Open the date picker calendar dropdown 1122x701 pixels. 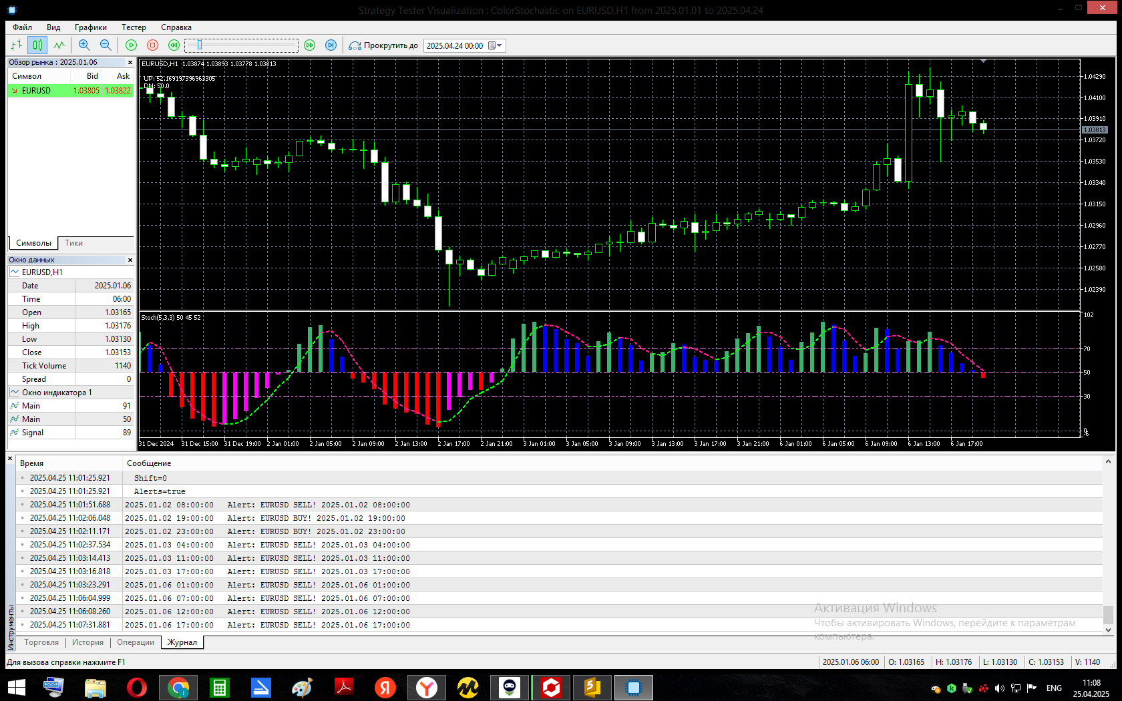click(x=495, y=45)
